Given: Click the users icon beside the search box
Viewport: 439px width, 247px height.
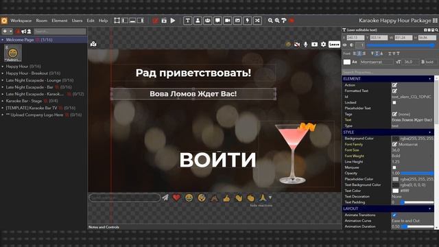Looking at the screenshot, I should [x=29, y=32].
